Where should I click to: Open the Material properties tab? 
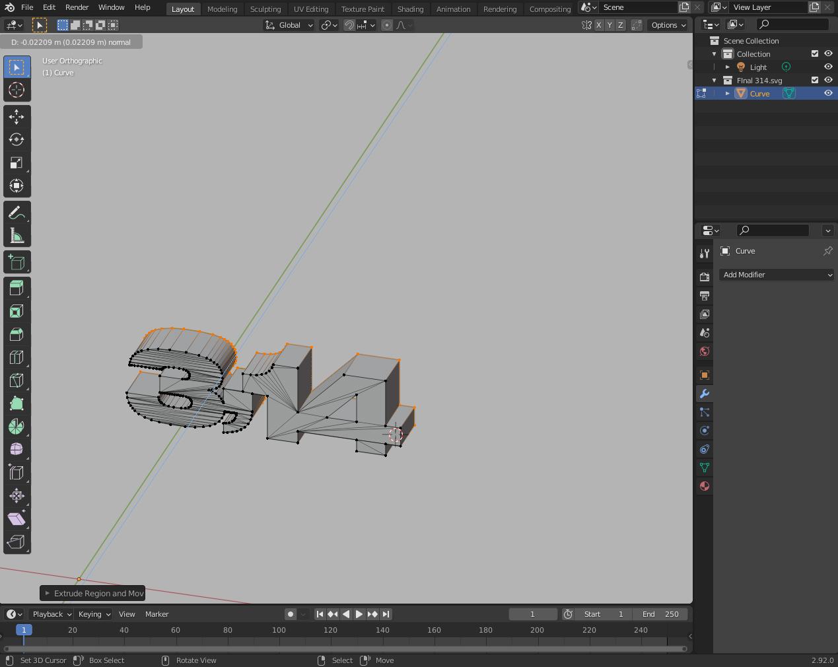coord(704,486)
